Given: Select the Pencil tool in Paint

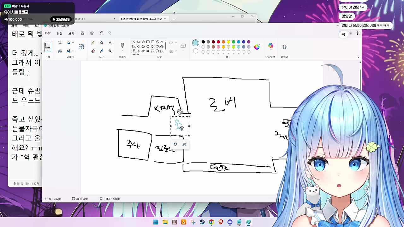Looking at the screenshot, I should coord(93,43).
